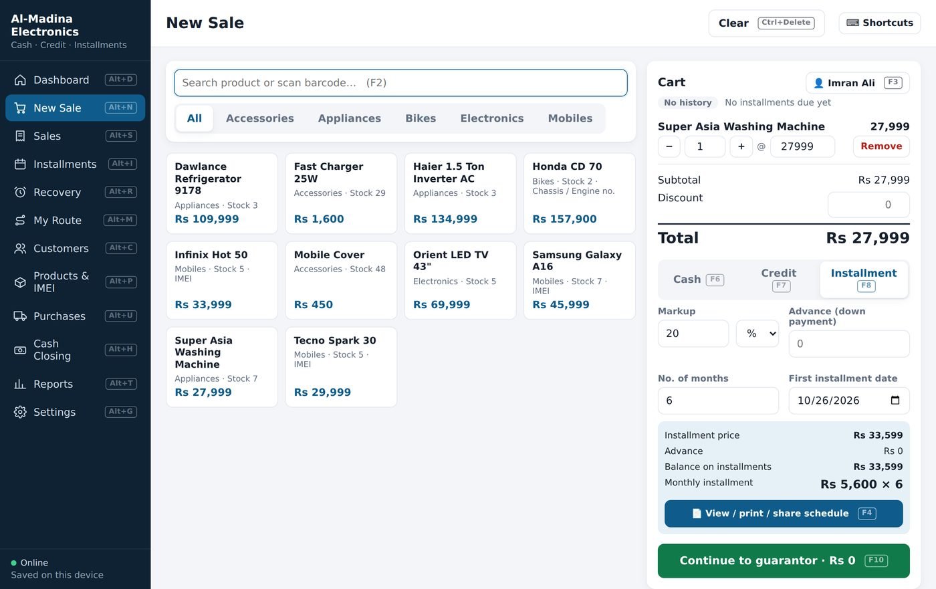The image size is (936, 589).
Task: Select the Installment payment tab
Action: [x=864, y=279]
